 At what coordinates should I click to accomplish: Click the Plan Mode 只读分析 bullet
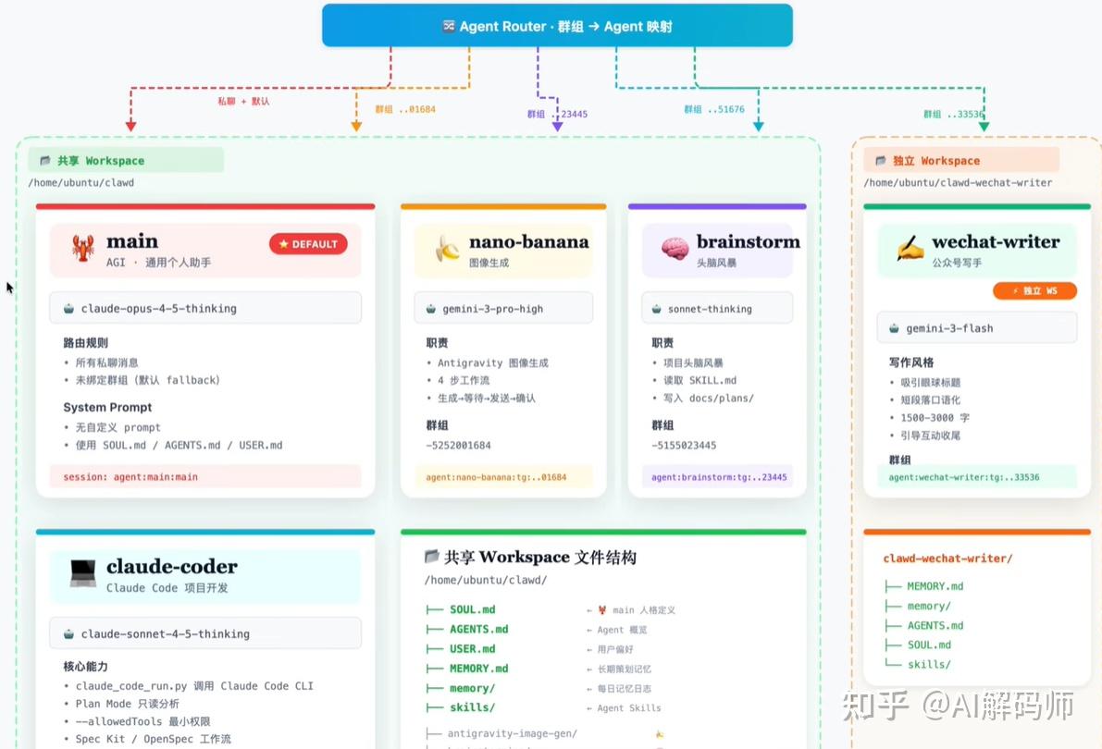pyautogui.click(x=127, y=704)
